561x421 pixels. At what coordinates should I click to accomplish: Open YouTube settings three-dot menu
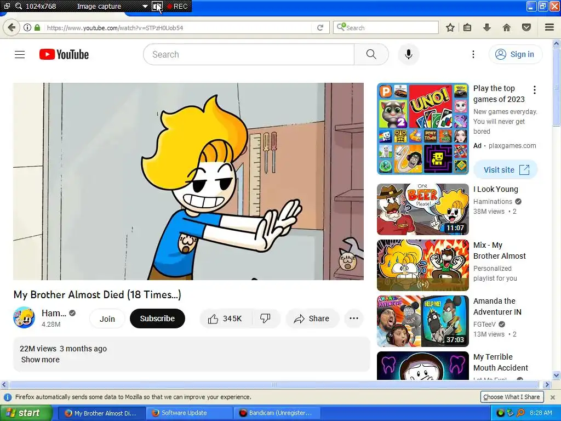click(x=473, y=54)
